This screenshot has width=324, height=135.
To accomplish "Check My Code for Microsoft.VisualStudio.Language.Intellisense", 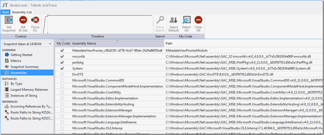I will pos(62,122).
